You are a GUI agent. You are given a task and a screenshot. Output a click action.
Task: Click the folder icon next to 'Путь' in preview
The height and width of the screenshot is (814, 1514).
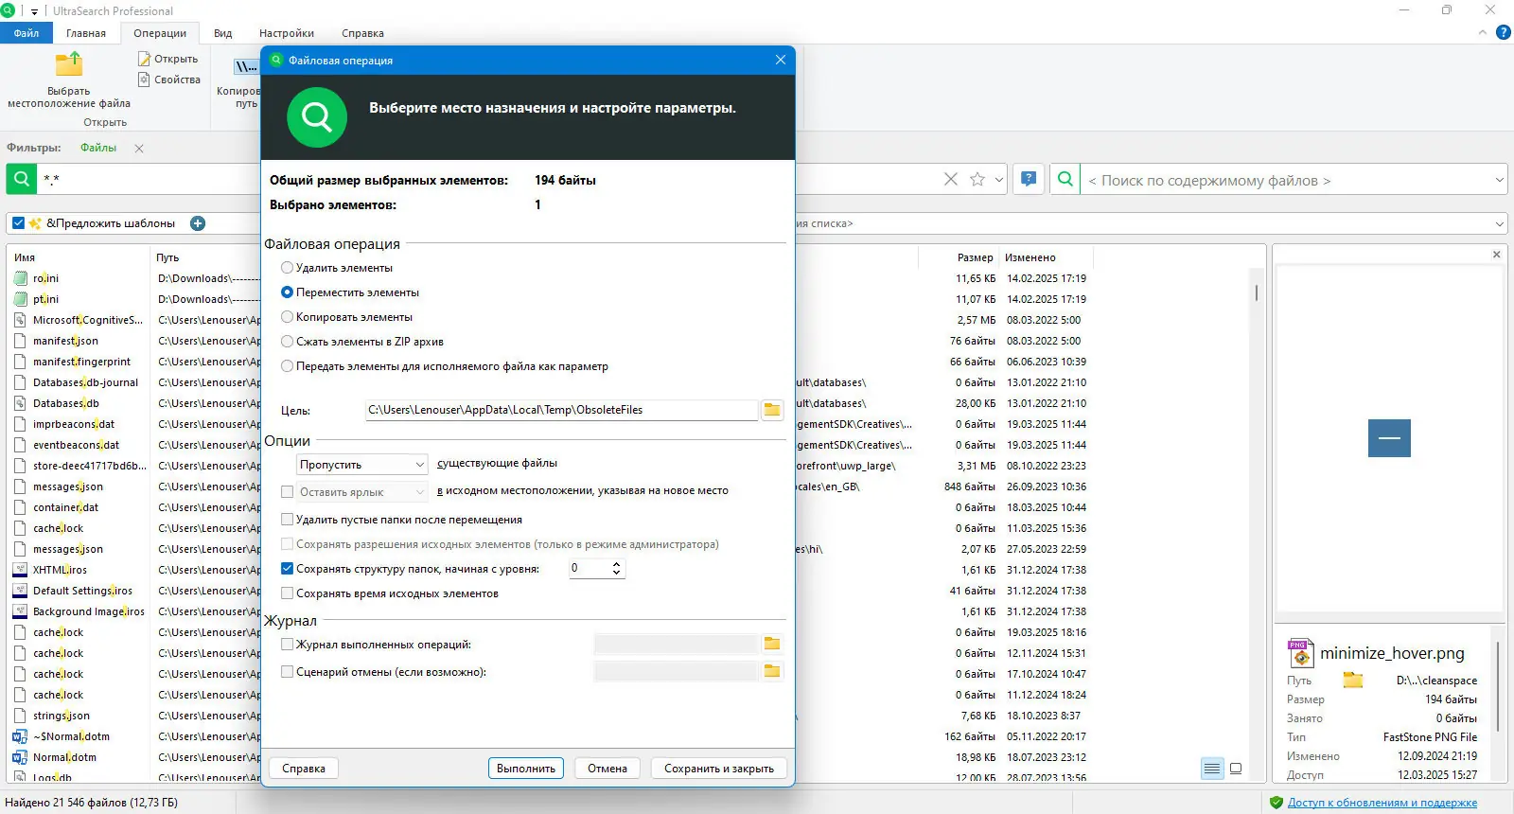point(1353,680)
